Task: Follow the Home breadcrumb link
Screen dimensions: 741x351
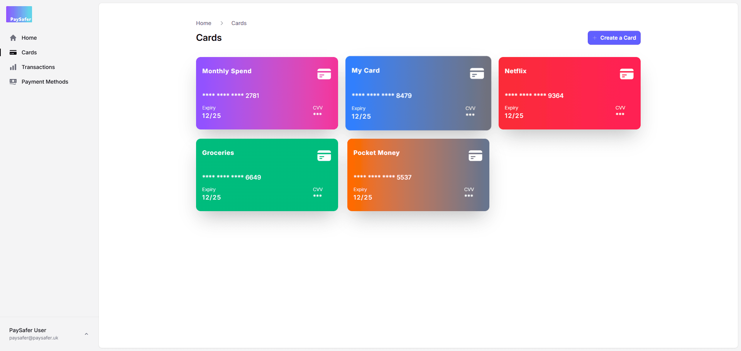Action: [203, 23]
